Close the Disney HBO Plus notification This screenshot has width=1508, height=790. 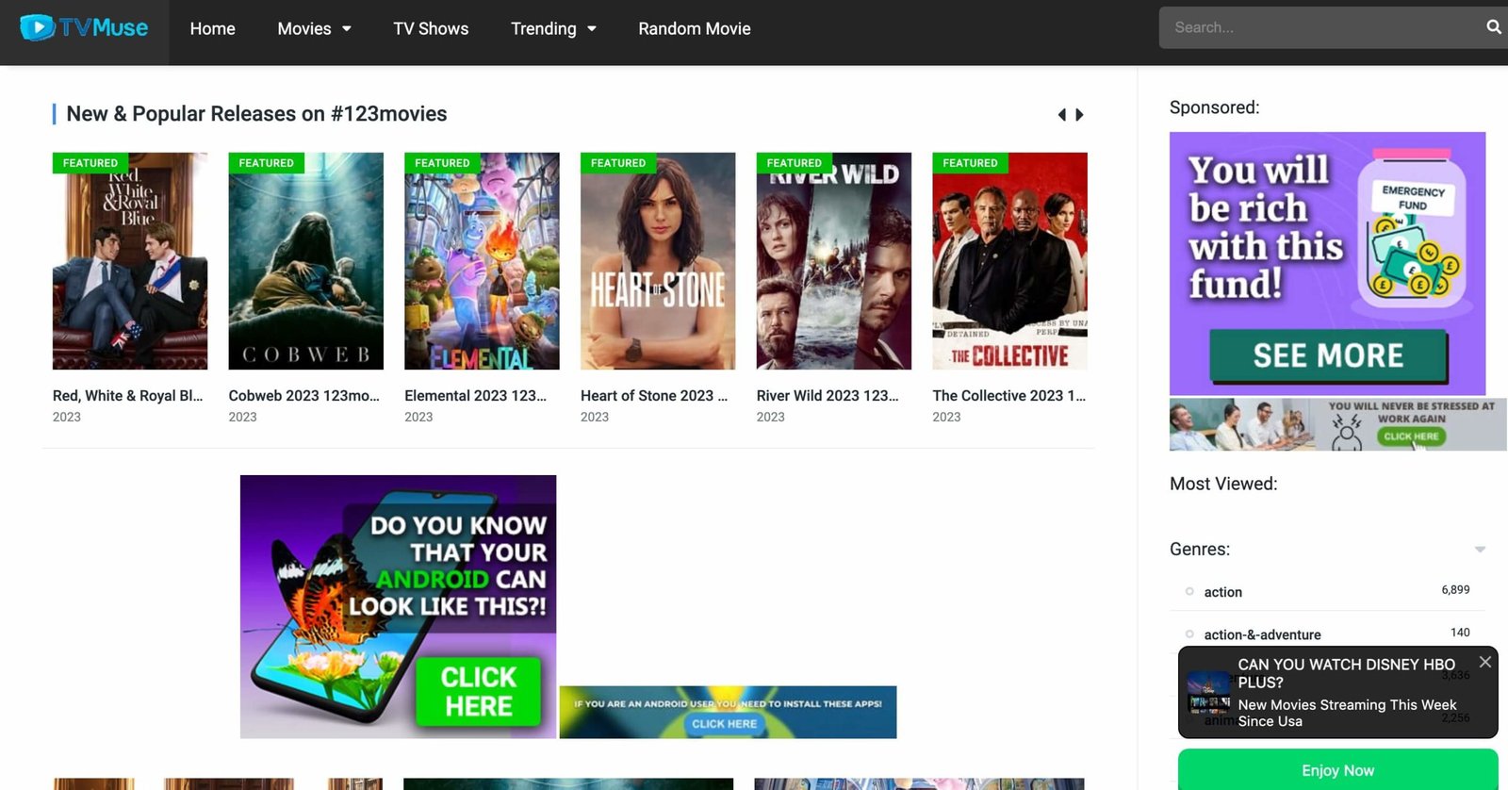[1485, 662]
